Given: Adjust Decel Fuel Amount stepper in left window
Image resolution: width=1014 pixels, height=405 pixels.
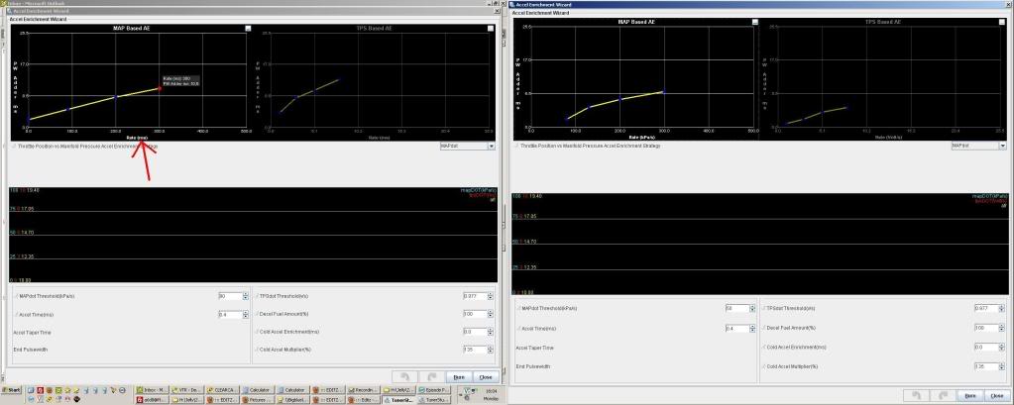Looking at the screenshot, I should (x=491, y=314).
